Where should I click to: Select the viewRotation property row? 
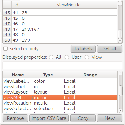pos(60,103)
